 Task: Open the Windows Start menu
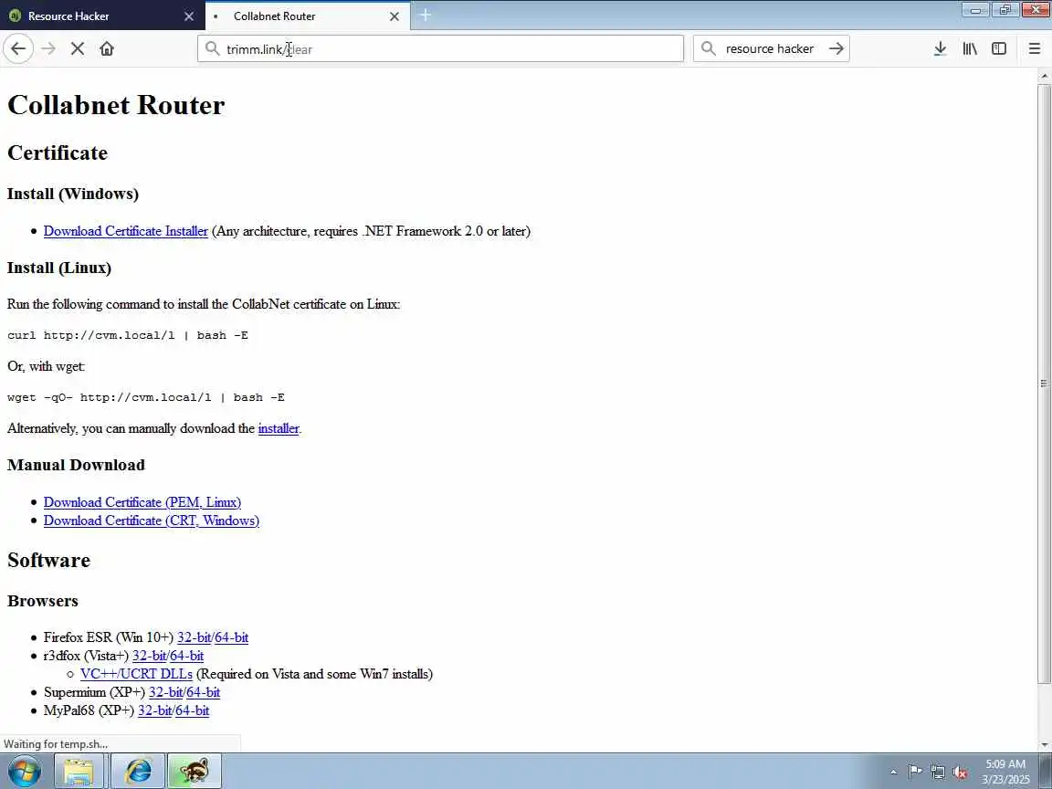(x=25, y=771)
